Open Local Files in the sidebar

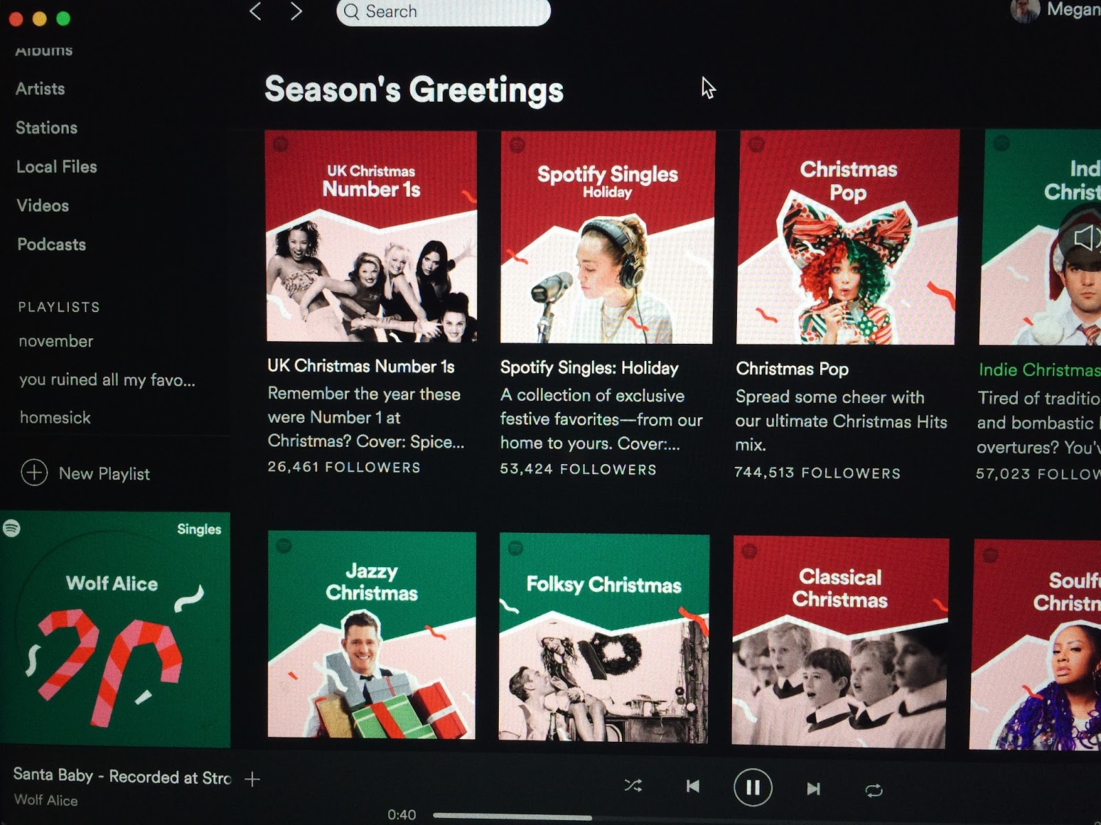tap(57, 167)
